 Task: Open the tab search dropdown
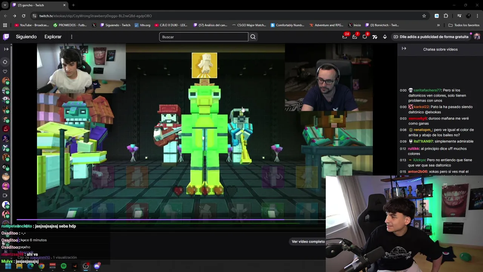[x=5, y=5]
